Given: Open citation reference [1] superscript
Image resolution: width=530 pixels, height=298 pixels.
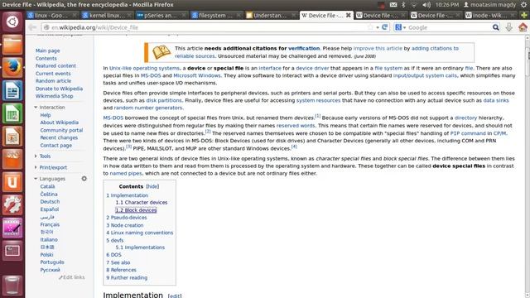Looking at the screenshot, I should click(x=318, y=116).
